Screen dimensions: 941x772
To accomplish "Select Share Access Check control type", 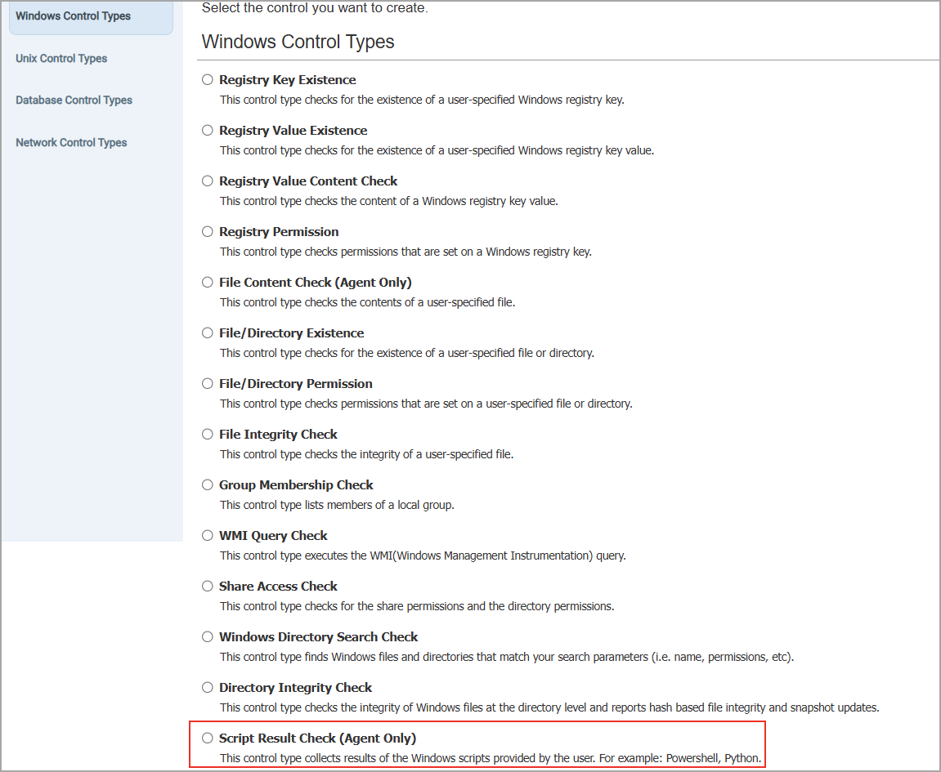I will click(x=207, y=586).
